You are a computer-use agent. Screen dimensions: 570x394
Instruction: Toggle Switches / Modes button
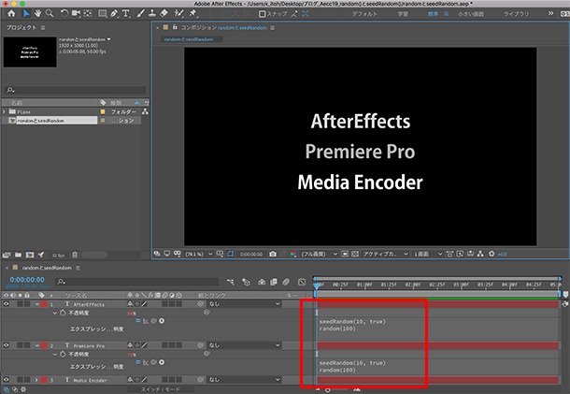pos(161,389)
